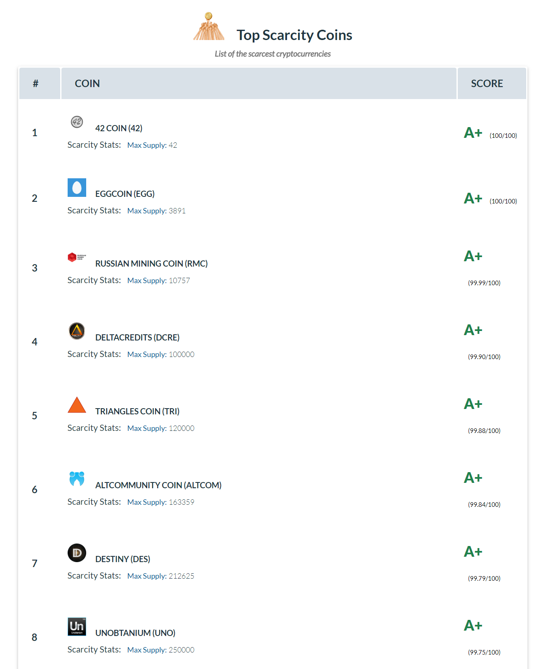Click the orange Triangles Coin icon
This screenshot has width=546, height=669.
pyautogui.click(x=77, y=405)
